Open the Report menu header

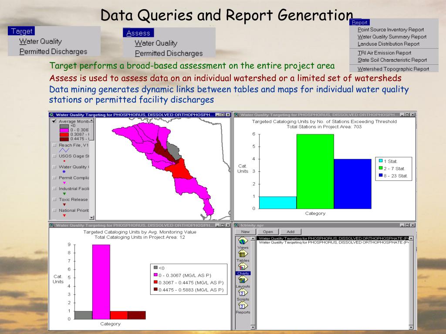click(x=360, y=23)
